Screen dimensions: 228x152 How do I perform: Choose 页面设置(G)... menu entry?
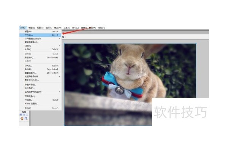40,97
